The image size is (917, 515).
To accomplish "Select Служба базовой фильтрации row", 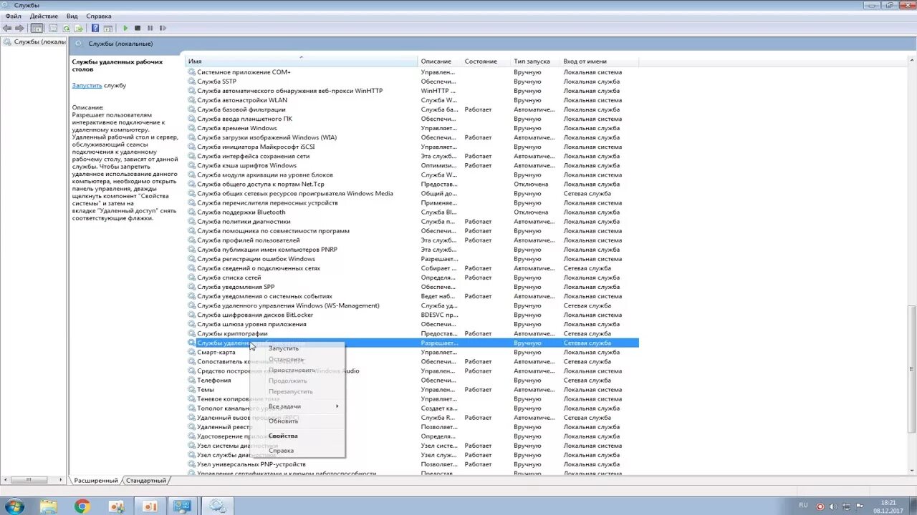I will [x=413, y=109].
